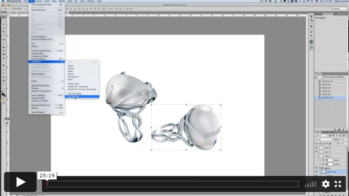Choose Flip Vertical from Transform submenu
This screenshot has height=196, width=349.
point(82,97)
